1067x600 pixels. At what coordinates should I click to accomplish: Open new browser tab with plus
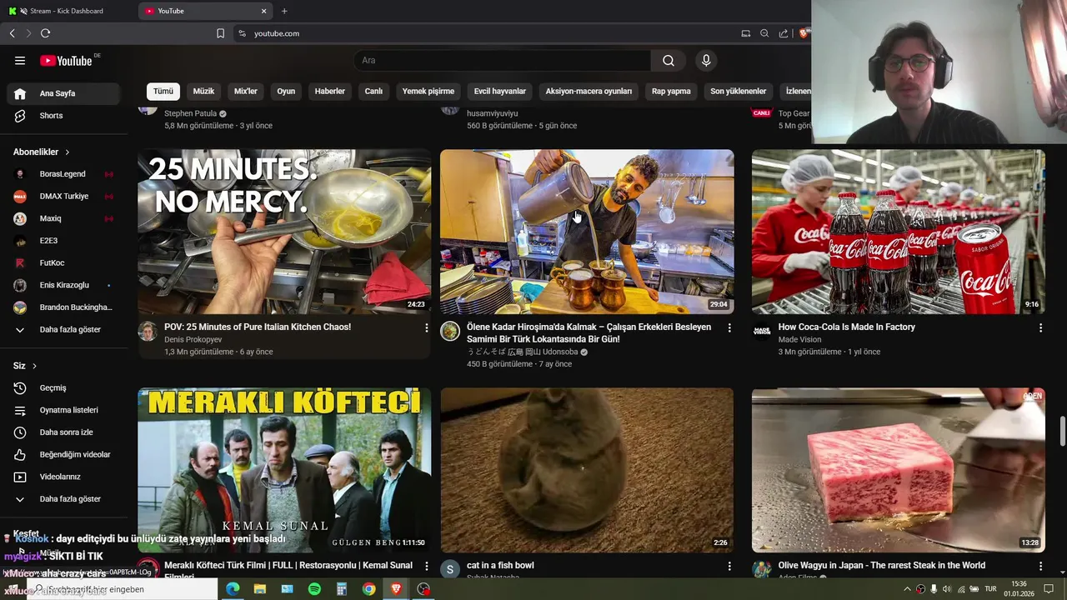pos(284,11)
